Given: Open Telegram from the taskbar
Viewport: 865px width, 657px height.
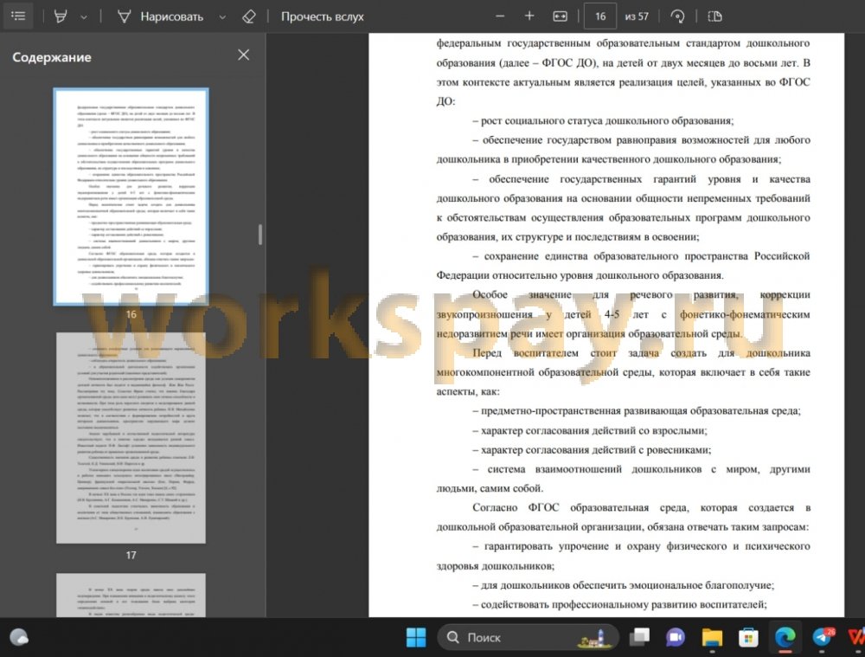Looking at the screenshot, I should click(x=822, y=637).
